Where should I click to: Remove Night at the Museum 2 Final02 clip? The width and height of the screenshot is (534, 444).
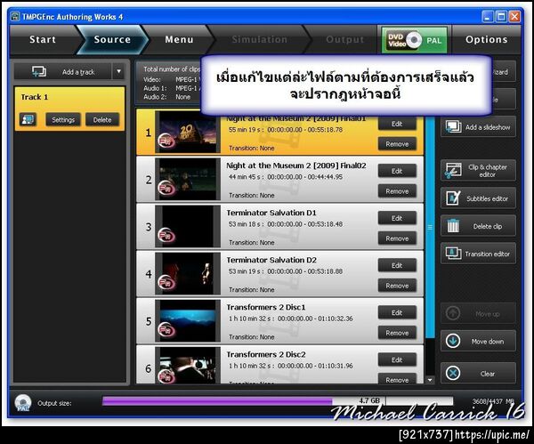click(x=397, y=191)
